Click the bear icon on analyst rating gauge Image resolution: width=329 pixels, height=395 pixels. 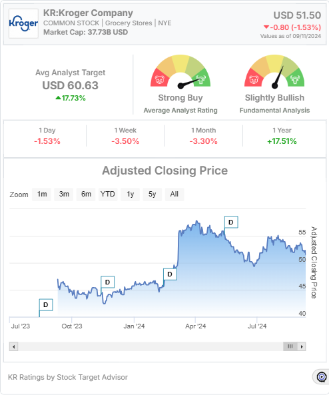[160, 80]
